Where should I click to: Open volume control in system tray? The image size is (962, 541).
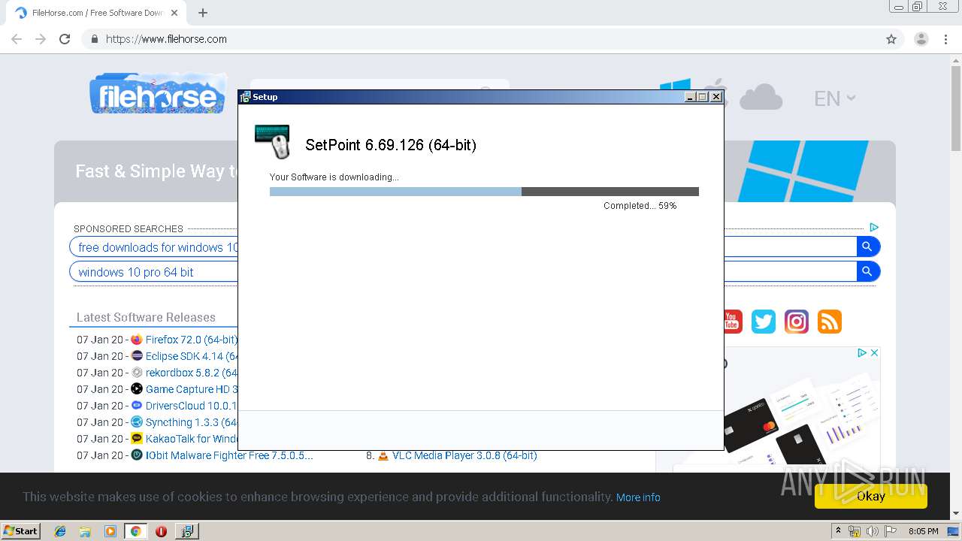click(873, 531)
